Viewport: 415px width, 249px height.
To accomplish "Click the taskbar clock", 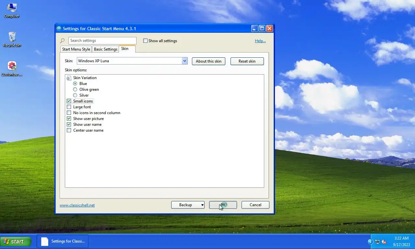I will point(401,242).
